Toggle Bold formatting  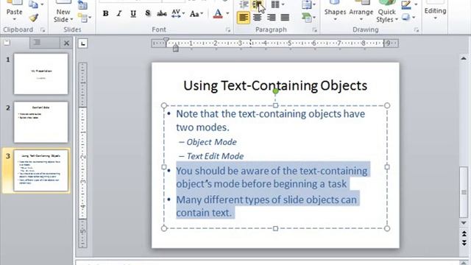pyautogui.click(x=105, y=13)
